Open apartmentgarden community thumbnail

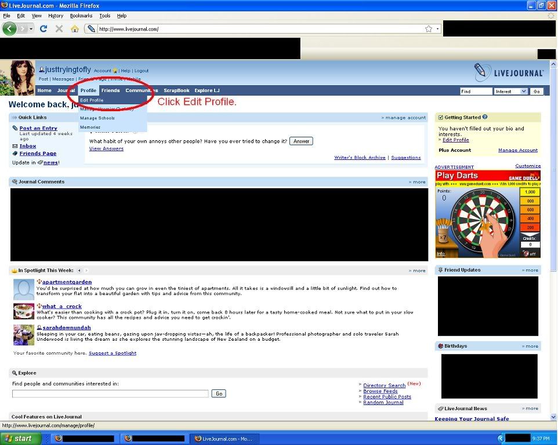(24, 290)
